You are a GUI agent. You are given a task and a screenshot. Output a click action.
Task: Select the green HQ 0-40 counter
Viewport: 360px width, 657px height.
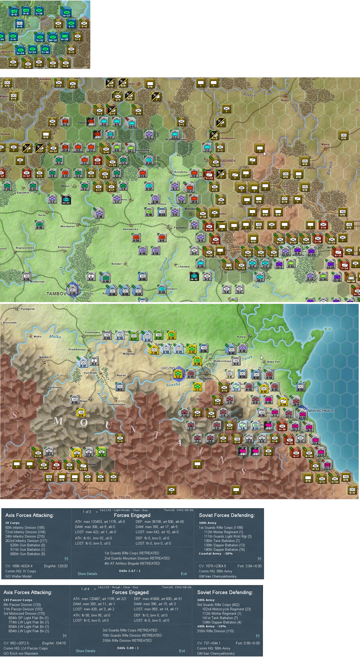197,361
